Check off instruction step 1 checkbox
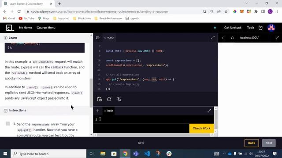The width and height of the screenshot is (282, 158). coord(8,124)
